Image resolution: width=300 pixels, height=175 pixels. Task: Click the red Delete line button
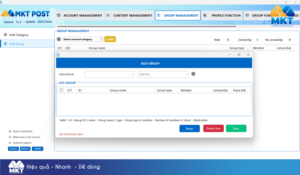[x=213, y=128]
